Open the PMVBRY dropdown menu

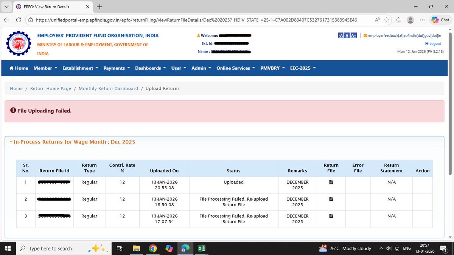[272, 68]
